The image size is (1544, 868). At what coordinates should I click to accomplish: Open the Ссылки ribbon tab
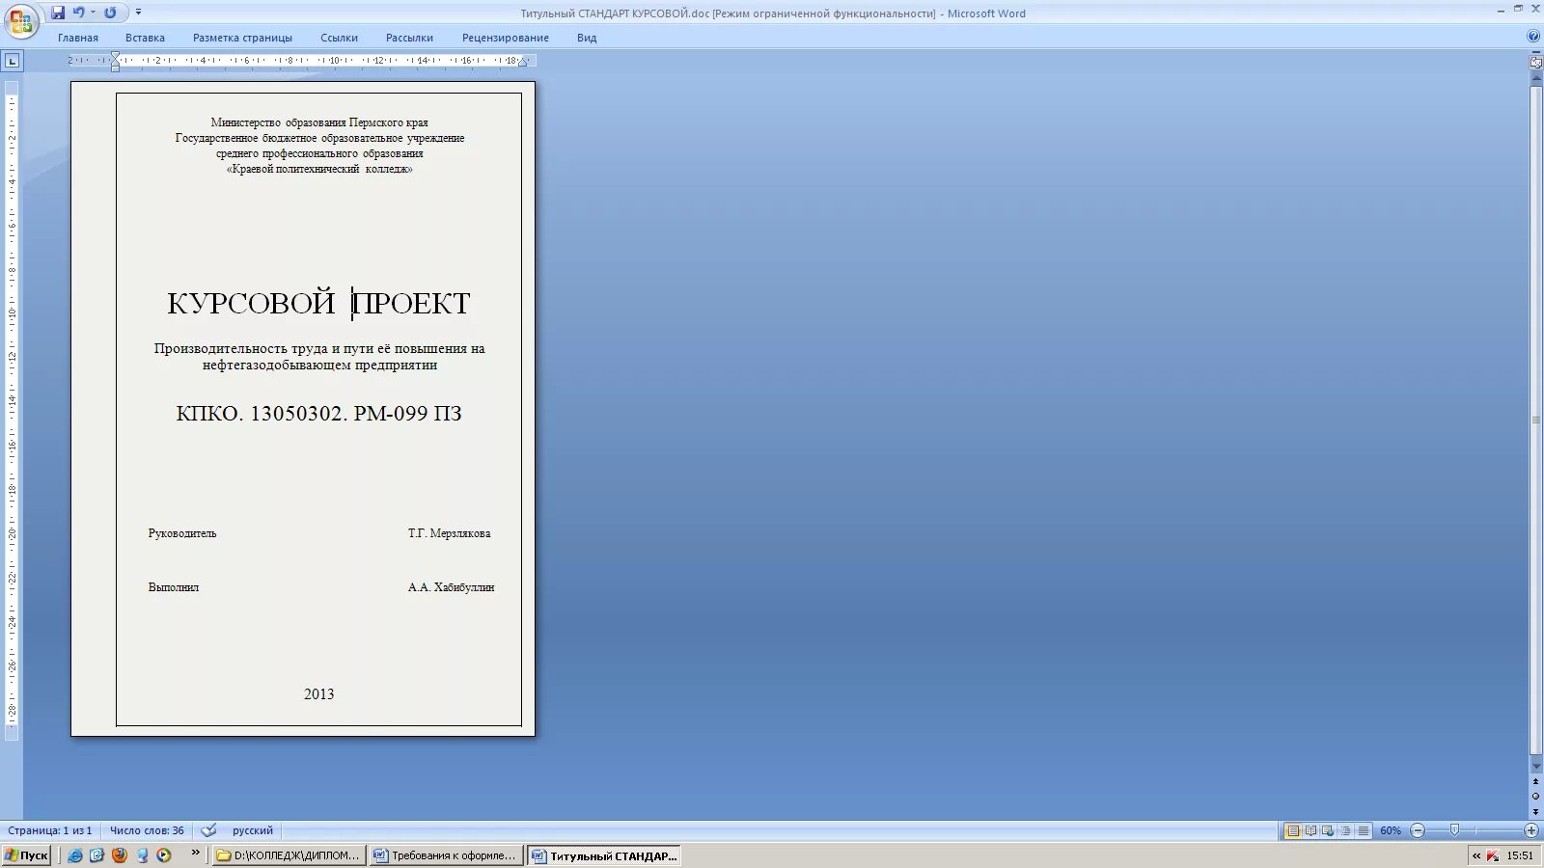pyautogui.click(x=339, y=38)
